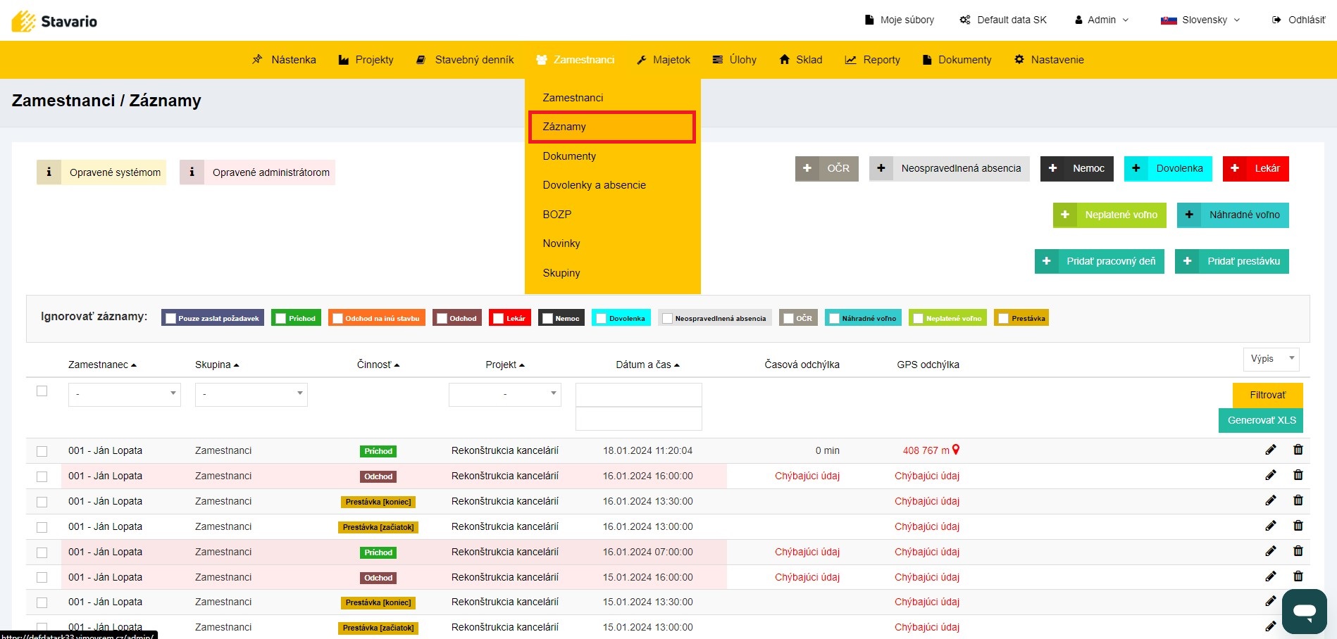
Task: Go to Stavebný denník in top navigation
Action: [465, 60]
